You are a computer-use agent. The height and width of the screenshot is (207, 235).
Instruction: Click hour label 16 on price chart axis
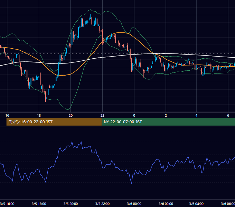[7, 116]
